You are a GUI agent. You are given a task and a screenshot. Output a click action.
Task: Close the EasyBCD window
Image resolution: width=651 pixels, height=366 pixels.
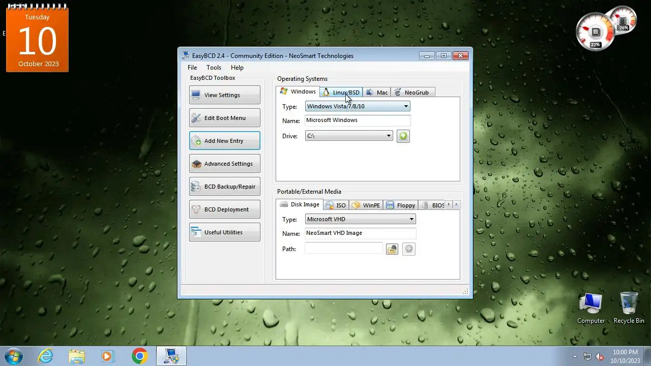[x=461, y=55]
